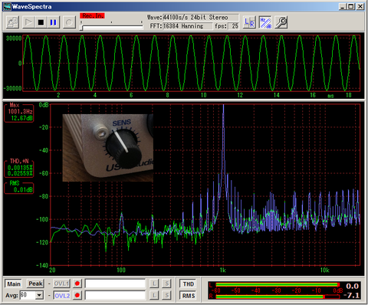Click the L load button for OVL1
Image resolution: width=368 pixels, height=305 pixels.
(x=154, y=284)
